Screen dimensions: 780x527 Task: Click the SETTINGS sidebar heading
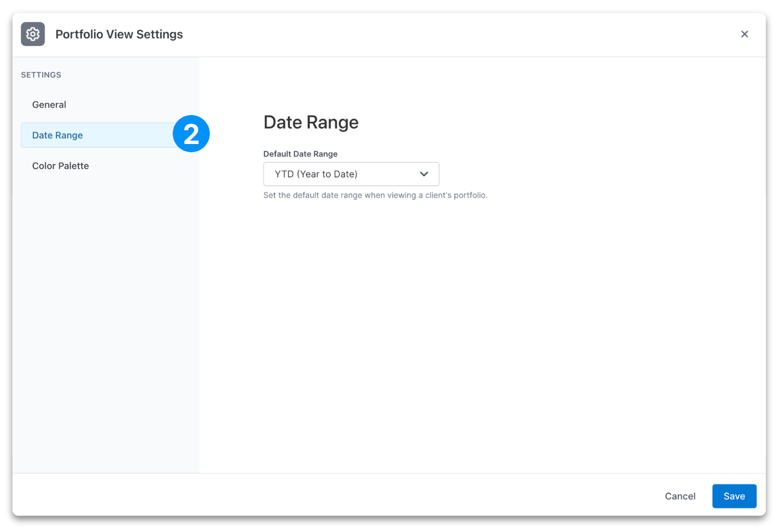41,75
